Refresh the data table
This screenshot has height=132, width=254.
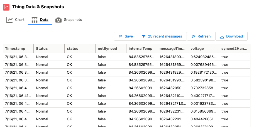click(201, 36)
